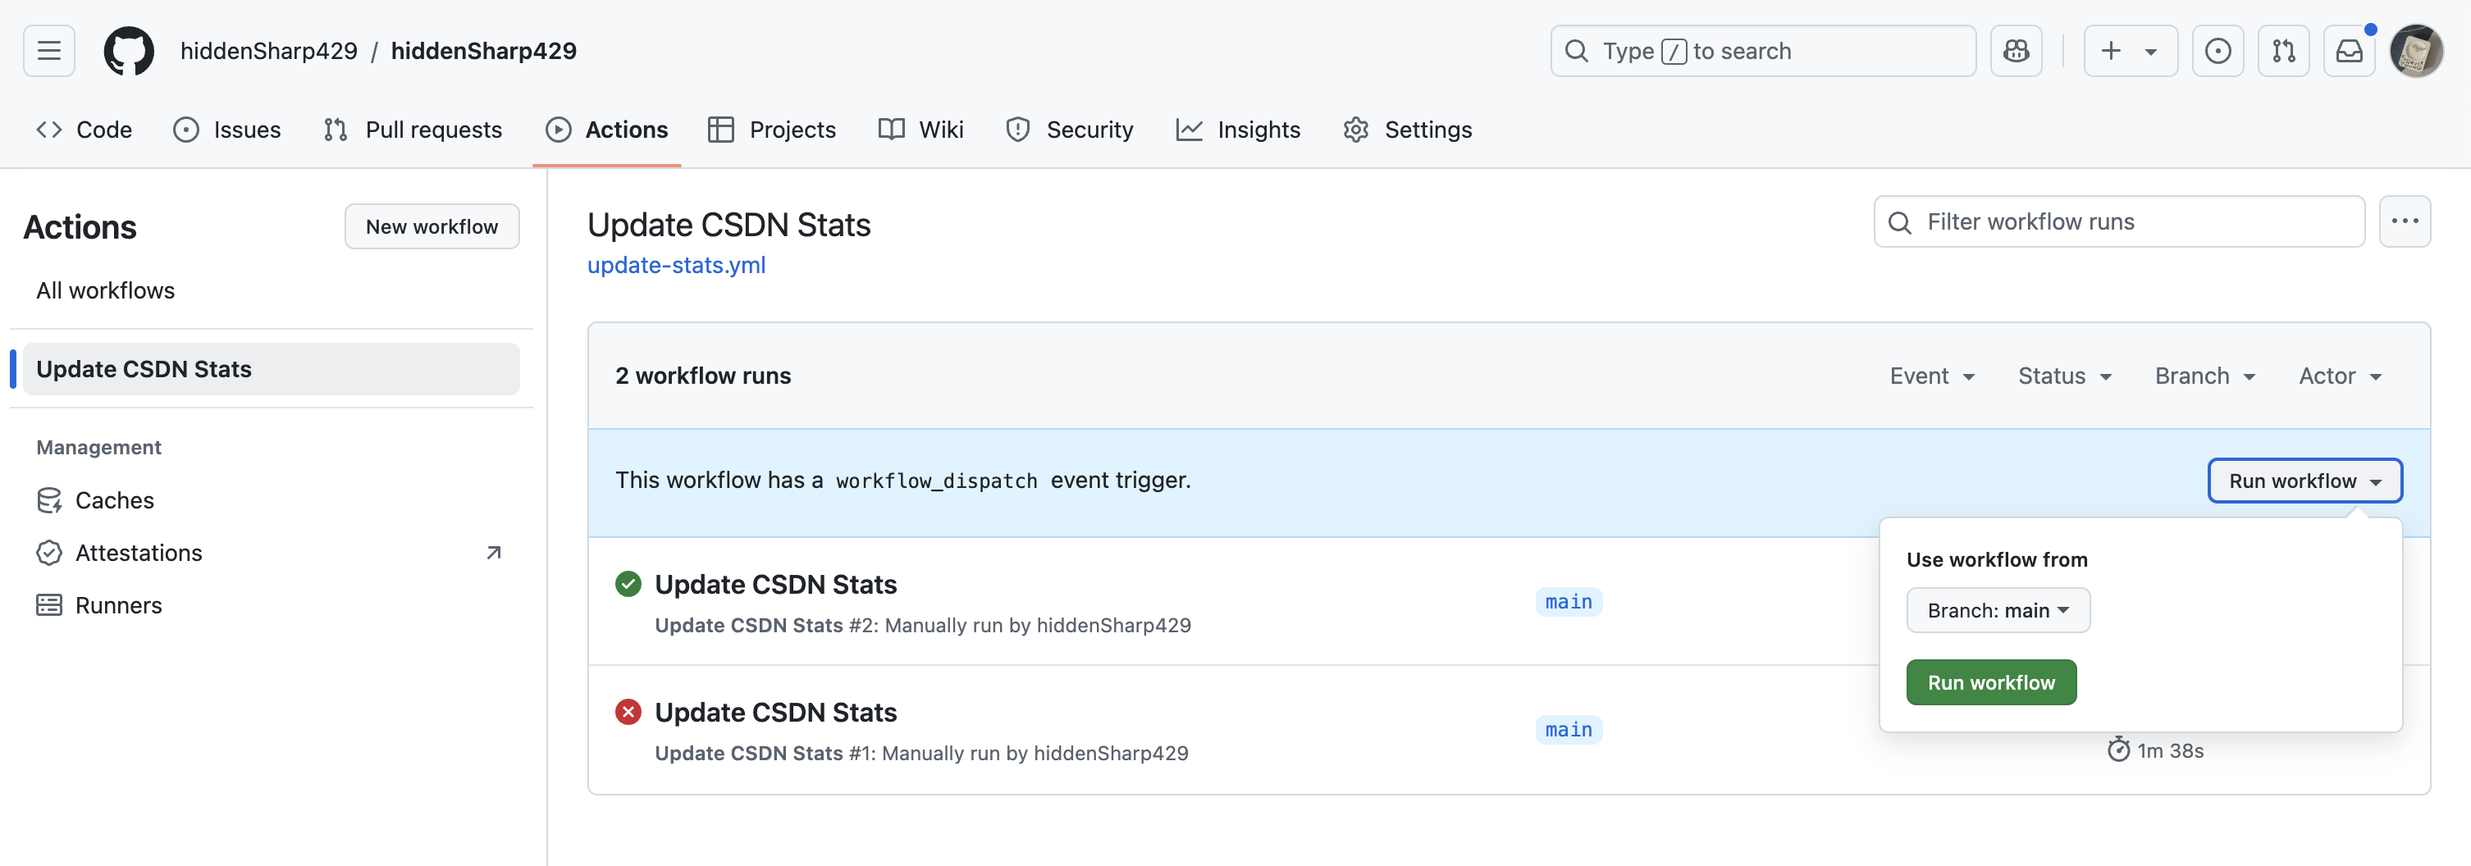2471x866 pixels.
Task: Focus the 'Type / to search' box
Action: 1763,51
